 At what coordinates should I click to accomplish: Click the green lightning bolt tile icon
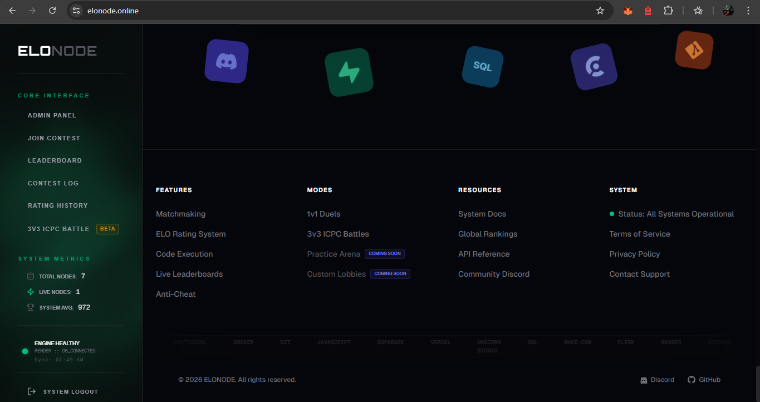click(349, 72)
